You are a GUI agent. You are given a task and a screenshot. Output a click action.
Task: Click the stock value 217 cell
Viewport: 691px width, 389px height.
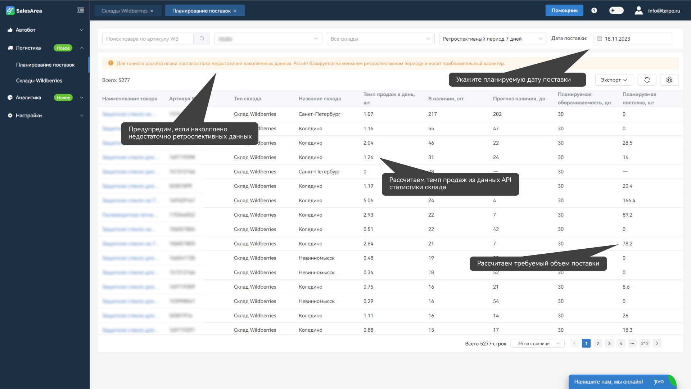coord(433,114)
